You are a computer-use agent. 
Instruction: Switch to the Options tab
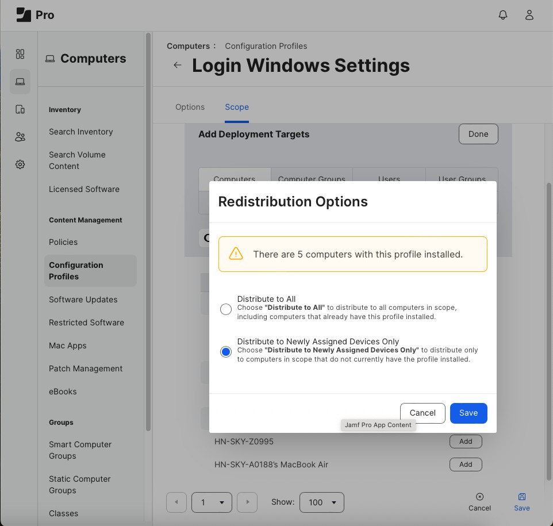(190, 107)
